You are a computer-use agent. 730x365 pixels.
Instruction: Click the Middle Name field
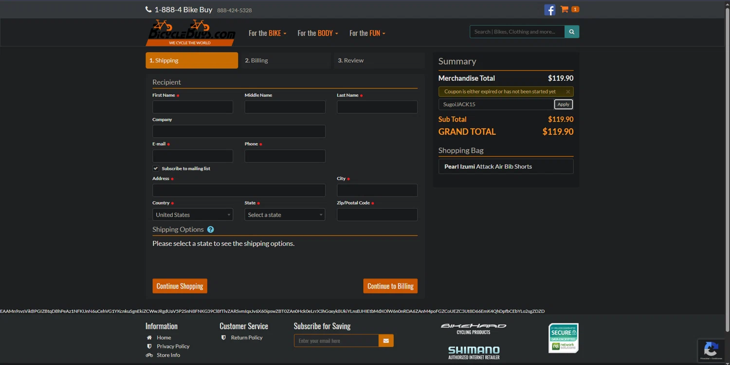coord(285,107)
